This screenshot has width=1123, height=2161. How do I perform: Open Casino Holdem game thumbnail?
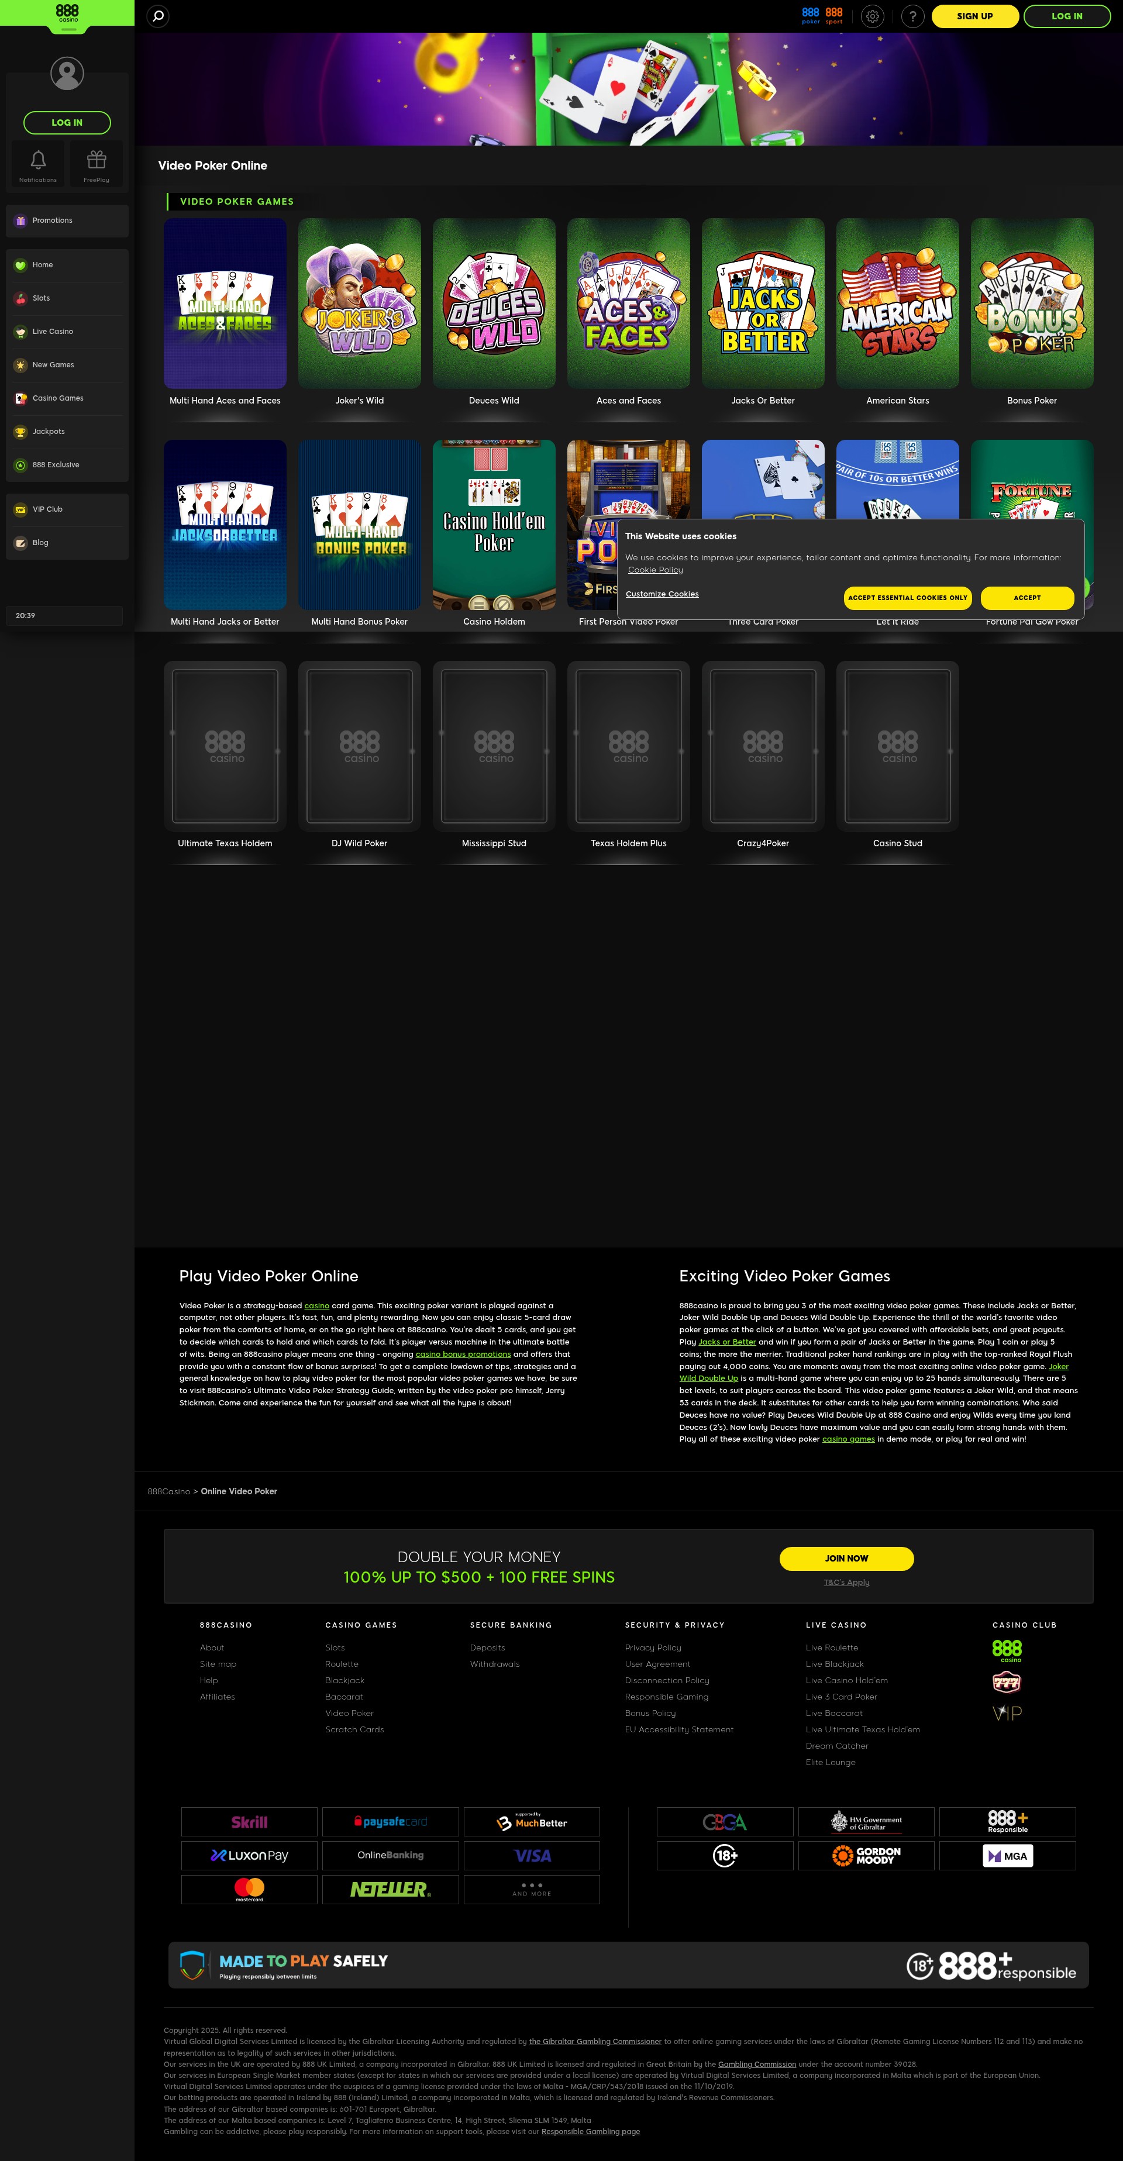[494, 525]
